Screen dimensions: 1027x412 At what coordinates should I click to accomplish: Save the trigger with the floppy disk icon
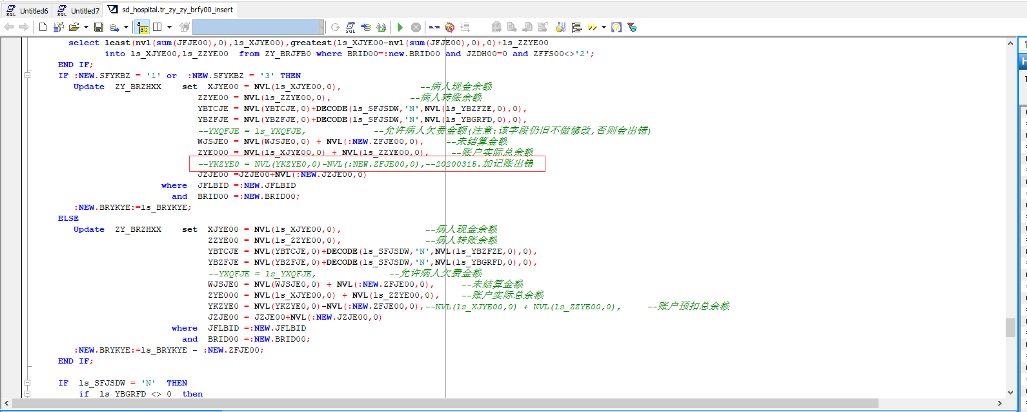pos(99,27)
